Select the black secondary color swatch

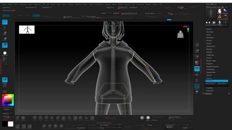[5, 124]
